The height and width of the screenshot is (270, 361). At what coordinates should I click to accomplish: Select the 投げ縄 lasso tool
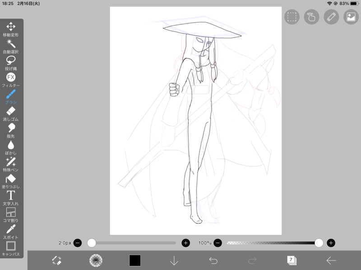click(10, 63)
